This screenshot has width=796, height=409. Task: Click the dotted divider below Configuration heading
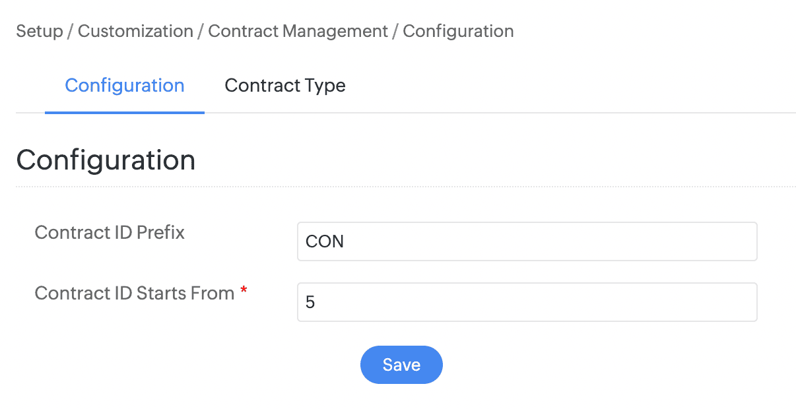(405, 187)
